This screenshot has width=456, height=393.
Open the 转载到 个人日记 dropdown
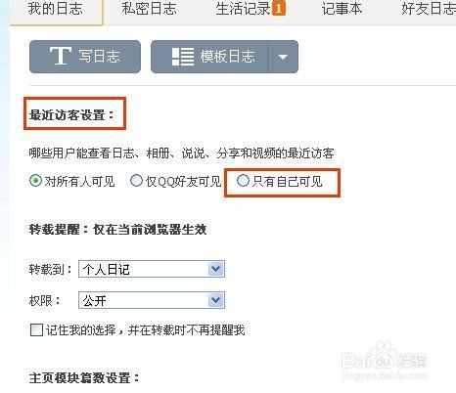152,269
